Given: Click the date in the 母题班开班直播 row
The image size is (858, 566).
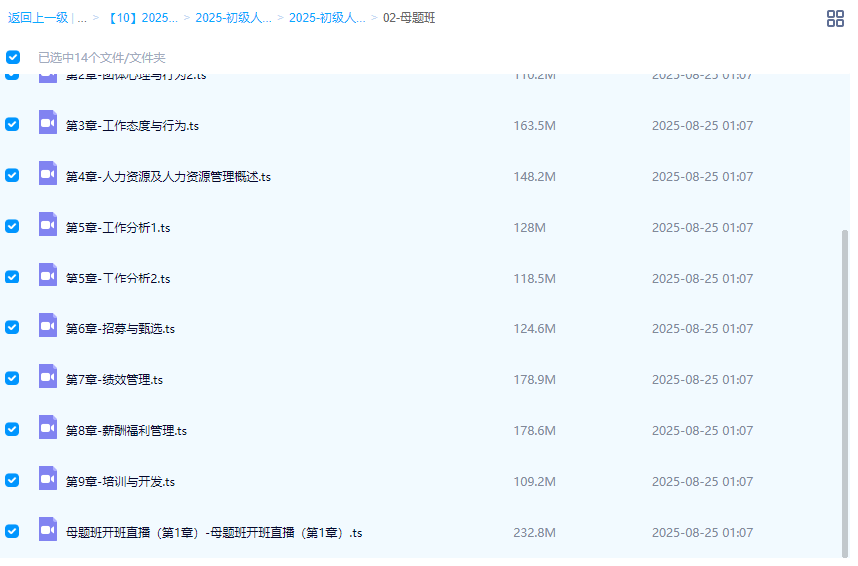Looking at the screenshot, I should [702, 532].
